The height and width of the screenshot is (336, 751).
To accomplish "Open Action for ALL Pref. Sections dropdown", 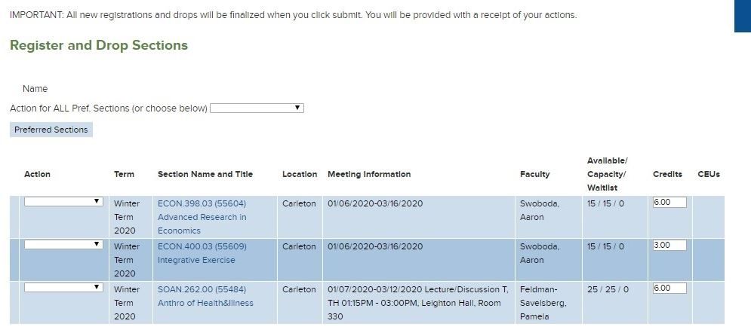I will [257, 108].
